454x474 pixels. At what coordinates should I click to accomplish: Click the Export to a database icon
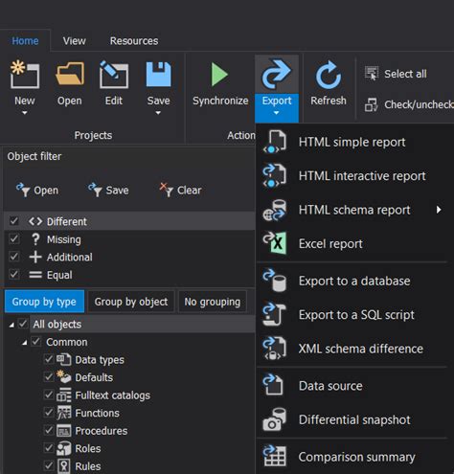pos(274,281)
